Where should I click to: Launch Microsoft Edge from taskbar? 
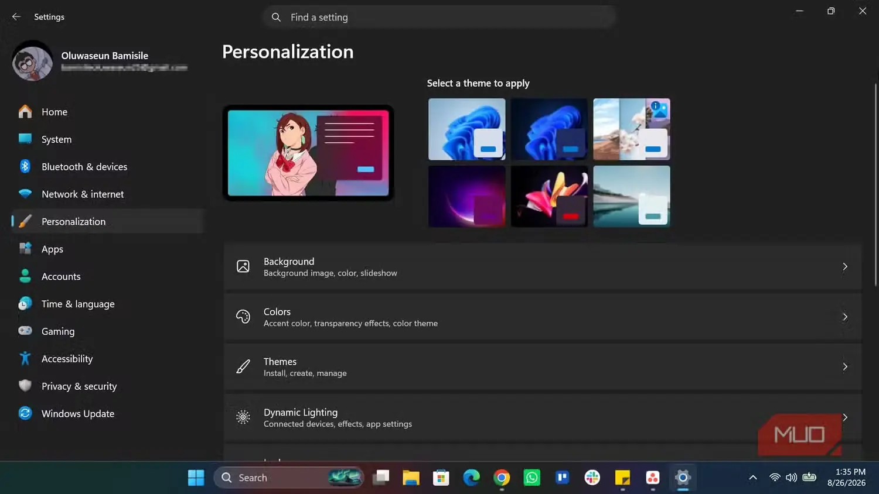point(471,478)
